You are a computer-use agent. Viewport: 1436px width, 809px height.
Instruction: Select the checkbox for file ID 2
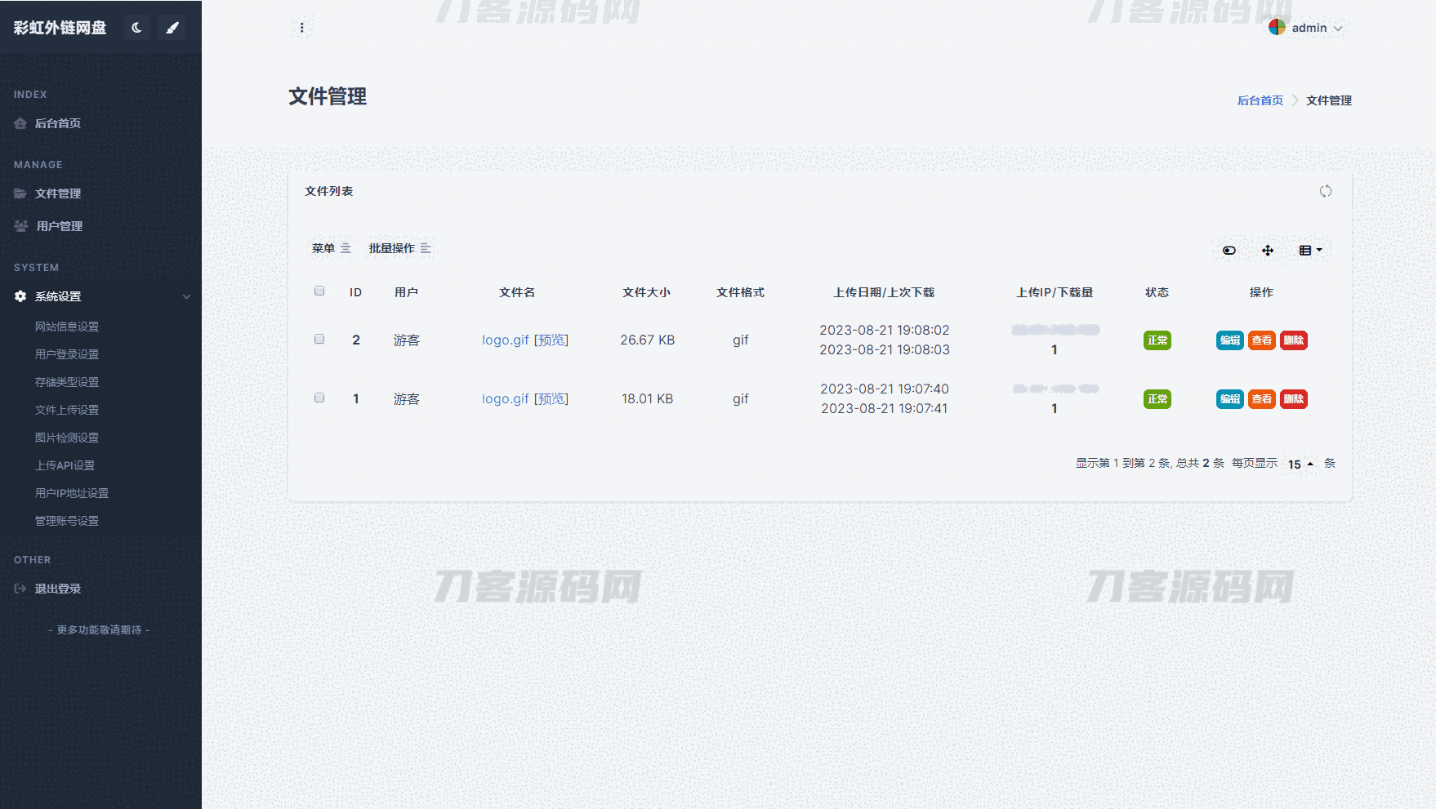coord(319,340)
